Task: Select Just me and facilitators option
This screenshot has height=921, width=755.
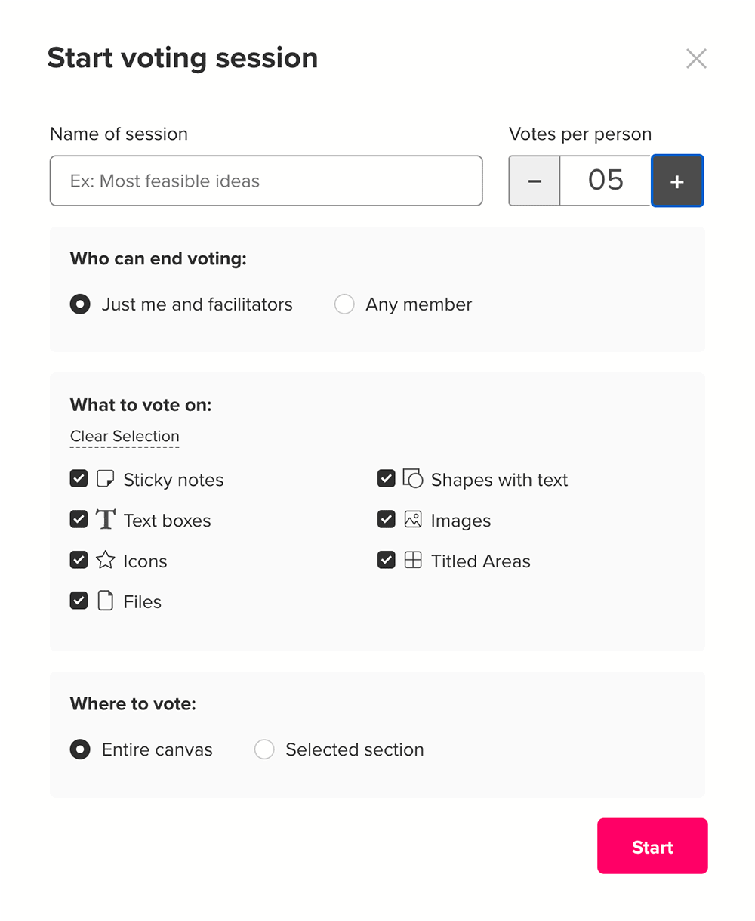Action: tap(80, 304)
